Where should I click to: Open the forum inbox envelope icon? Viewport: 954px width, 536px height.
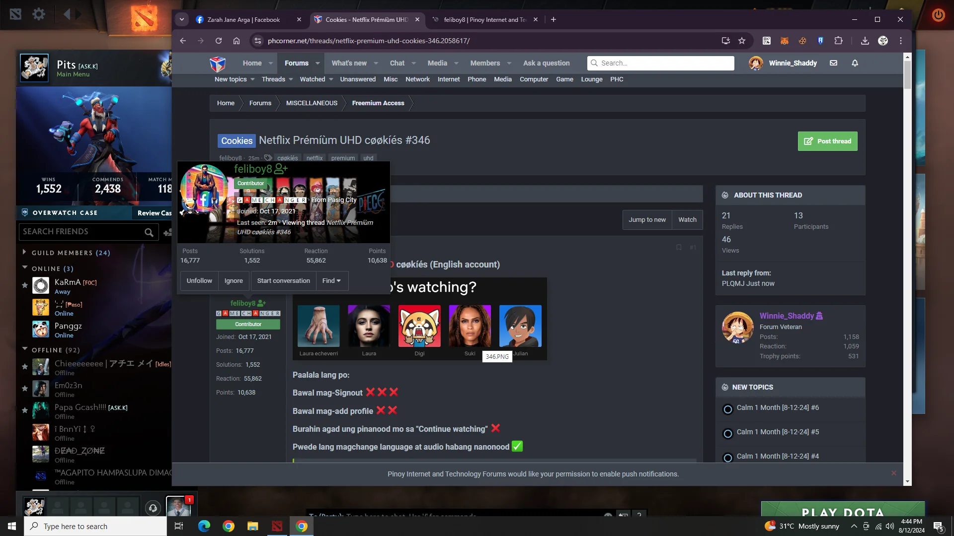point(834,63)
